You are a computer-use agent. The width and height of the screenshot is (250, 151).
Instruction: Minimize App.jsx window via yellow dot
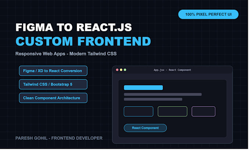point(121,70)
